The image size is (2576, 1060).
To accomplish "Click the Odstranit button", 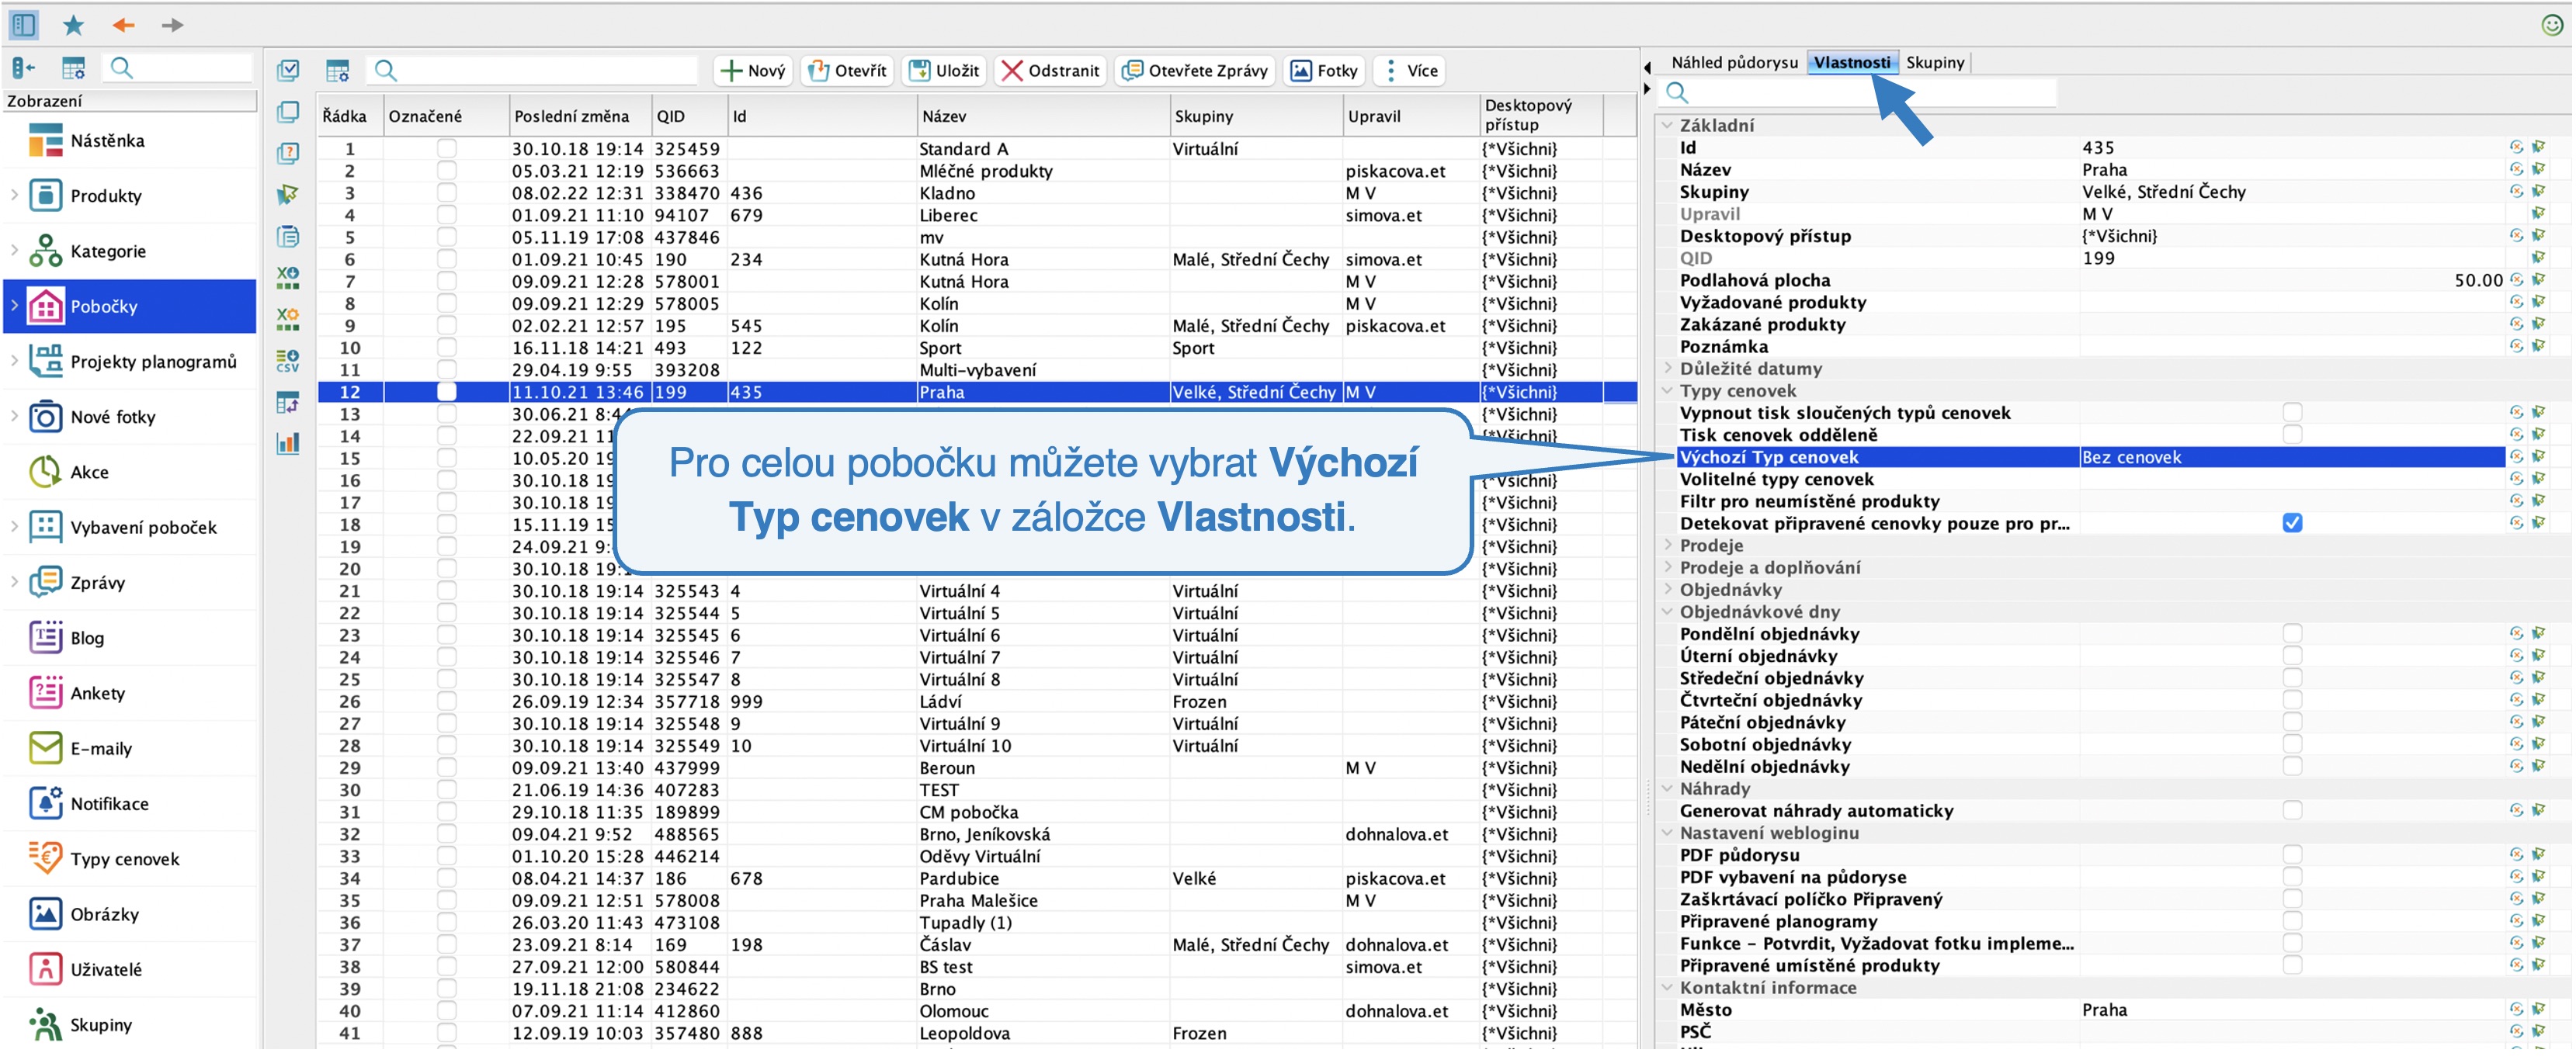I will pyautogui.click(x=1050, y=70).
